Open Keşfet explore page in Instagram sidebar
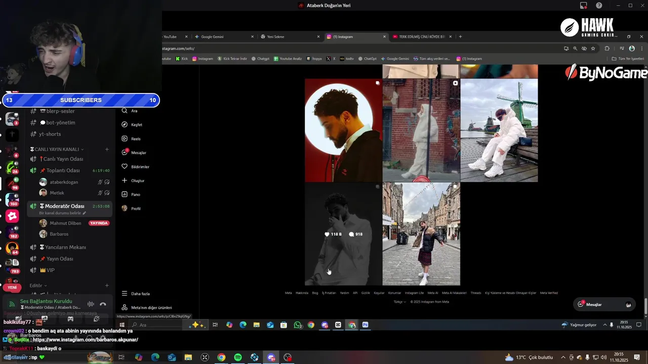648x364 pixels. (132, 124)
